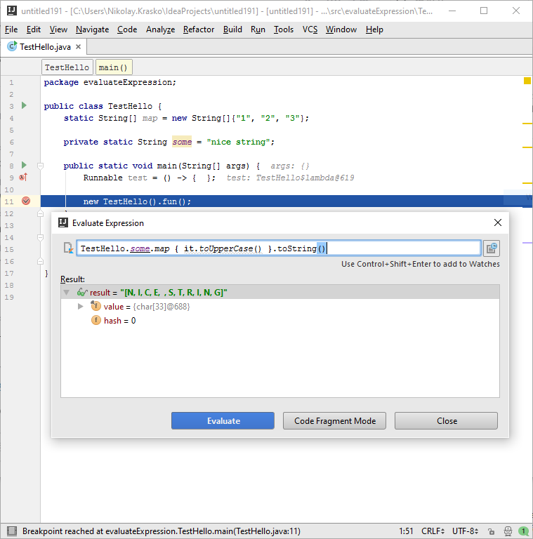
Task: Open the Window menu
Action: click(341, 29)
